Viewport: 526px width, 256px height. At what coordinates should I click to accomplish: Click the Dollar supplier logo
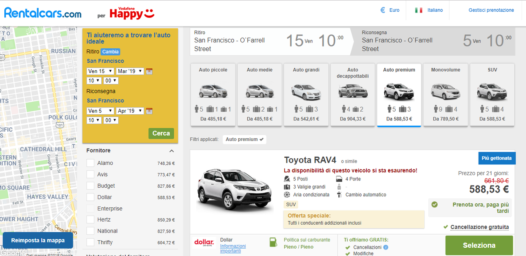click(204, 243)
